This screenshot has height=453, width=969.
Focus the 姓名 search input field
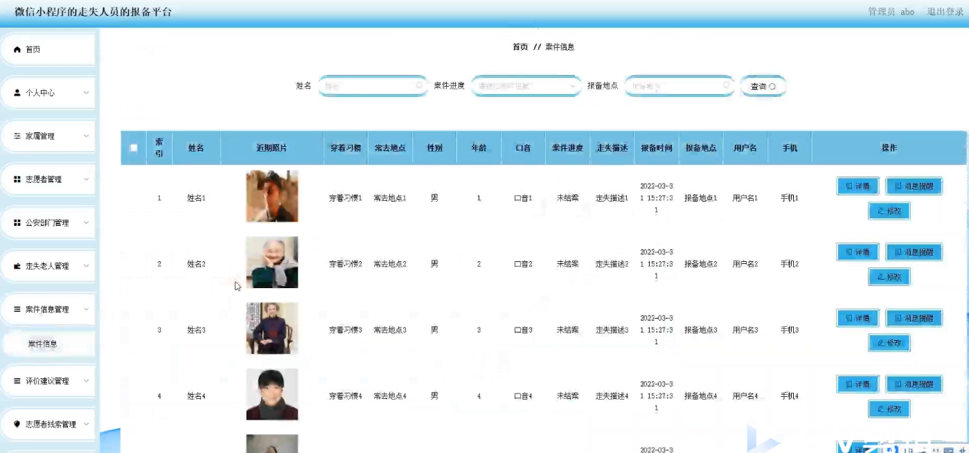373,86
